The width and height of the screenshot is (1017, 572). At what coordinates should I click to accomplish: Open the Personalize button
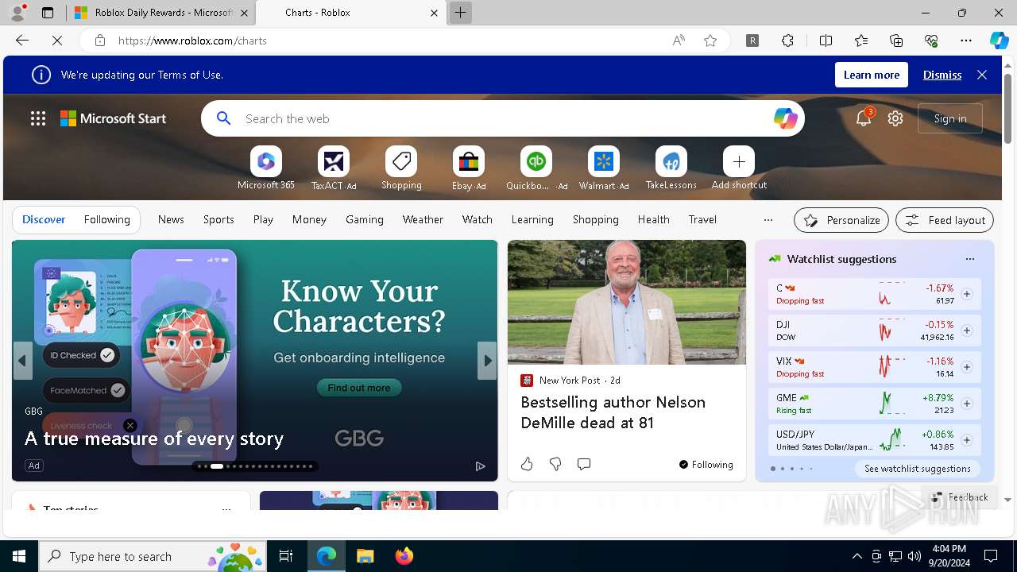pyautogui.click(x=841, y=220)
